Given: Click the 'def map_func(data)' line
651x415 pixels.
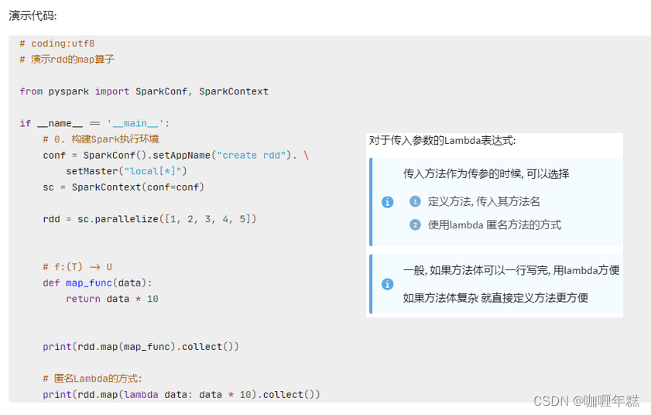Looking at the screenshot, I should point(98,283).
